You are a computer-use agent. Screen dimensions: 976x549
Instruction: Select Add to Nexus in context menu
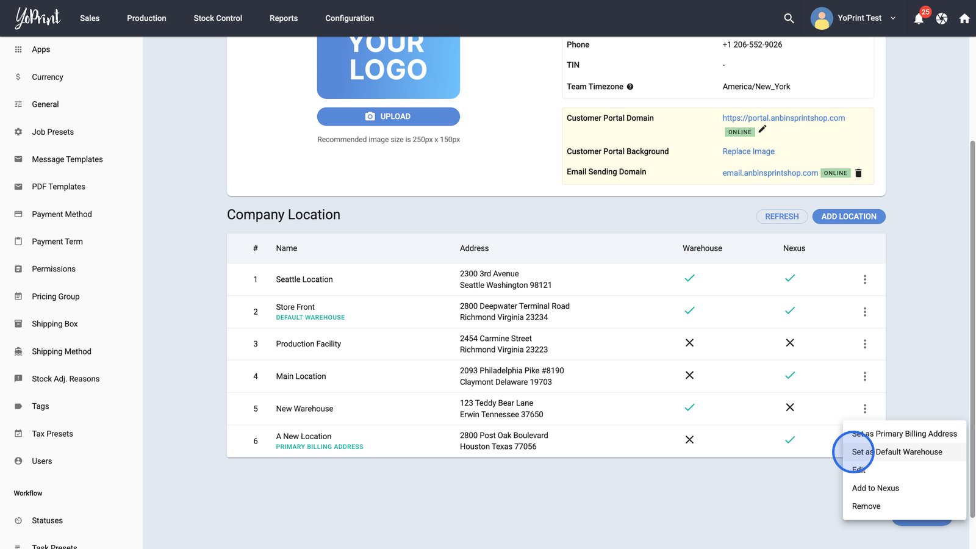pyautogui.click(x=875, y=488)
